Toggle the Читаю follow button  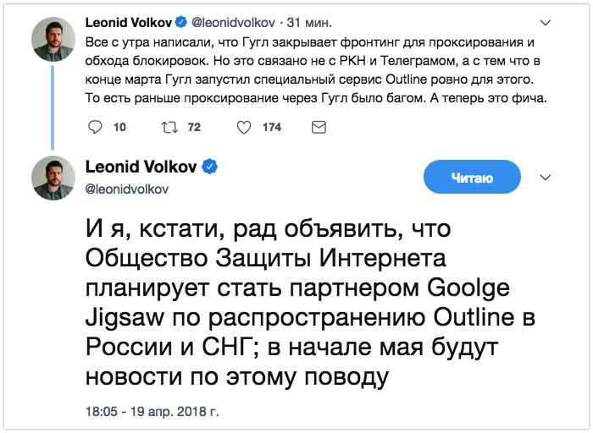point(470,178)
